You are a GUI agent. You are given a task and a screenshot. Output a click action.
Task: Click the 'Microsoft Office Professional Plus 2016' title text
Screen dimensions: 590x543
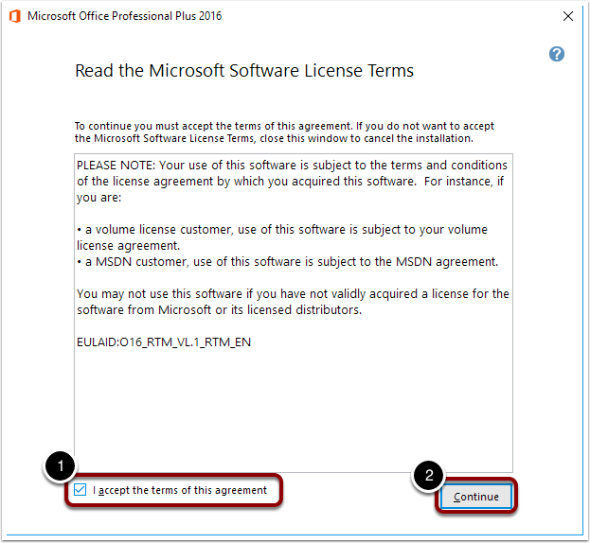tap(125, 16)
